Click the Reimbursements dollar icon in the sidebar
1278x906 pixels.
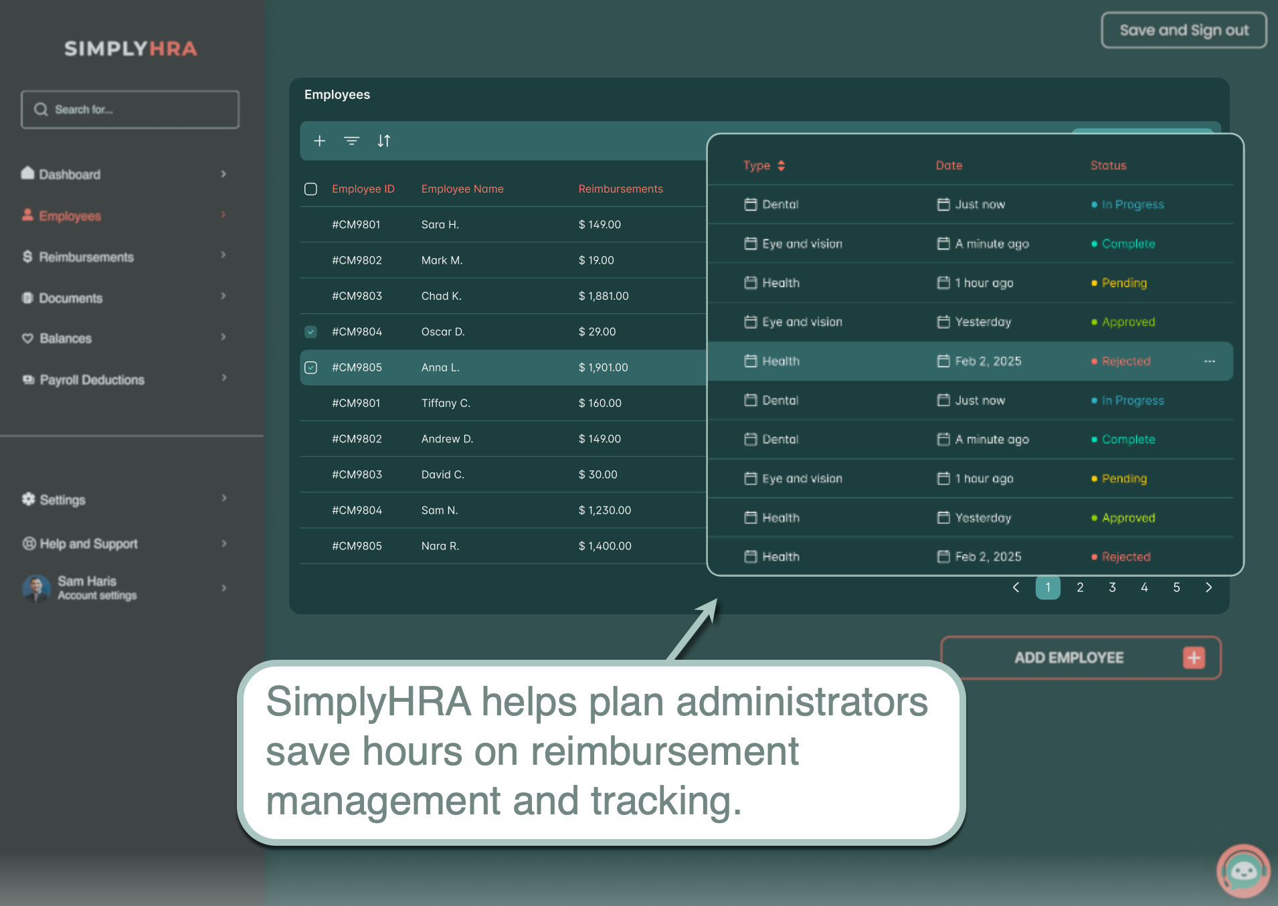click(x=27, y=256)
